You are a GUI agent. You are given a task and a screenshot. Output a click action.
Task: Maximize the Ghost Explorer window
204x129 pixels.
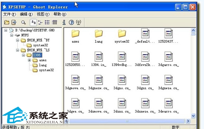click(x=185, y=7)
